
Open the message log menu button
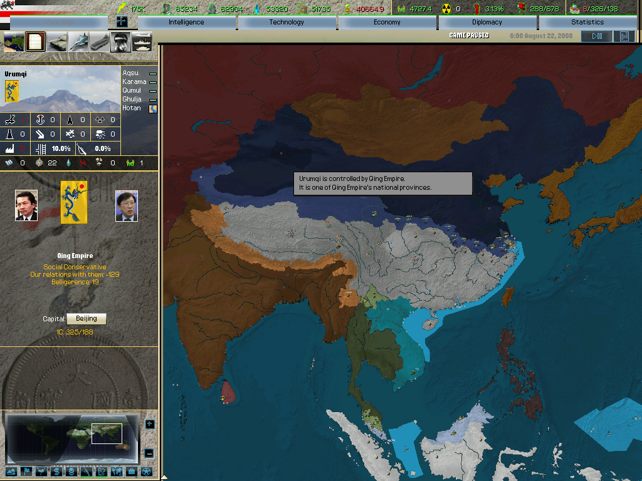[x=624, y=36]
